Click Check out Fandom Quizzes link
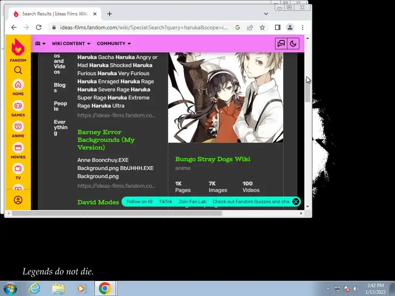 point(251,202)
